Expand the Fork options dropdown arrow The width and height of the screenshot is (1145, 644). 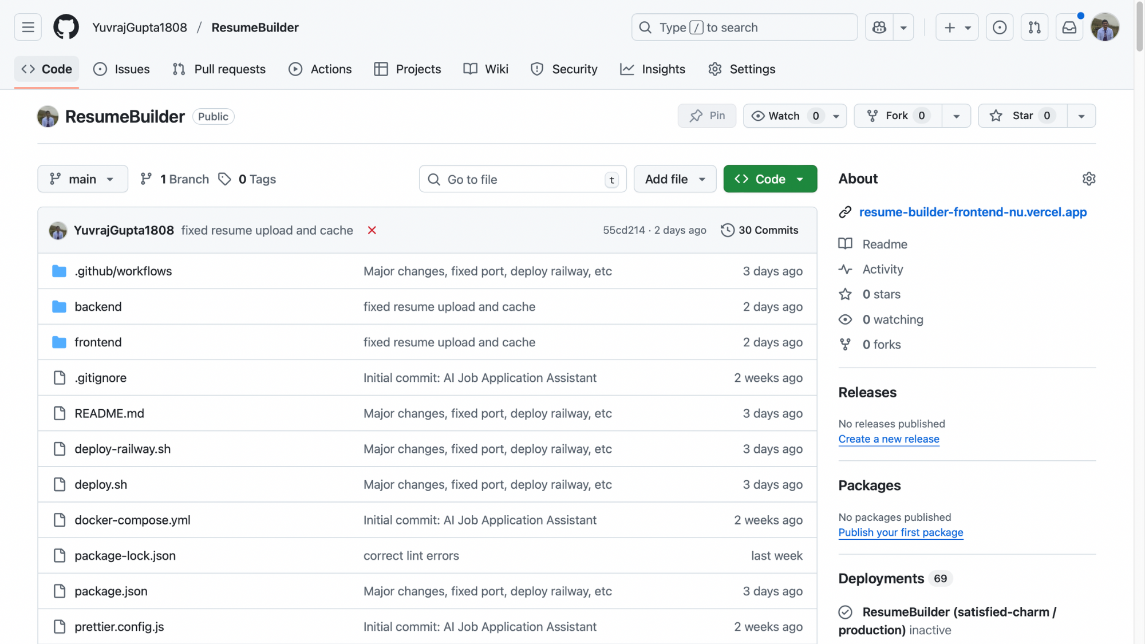(x=956, y=116)
